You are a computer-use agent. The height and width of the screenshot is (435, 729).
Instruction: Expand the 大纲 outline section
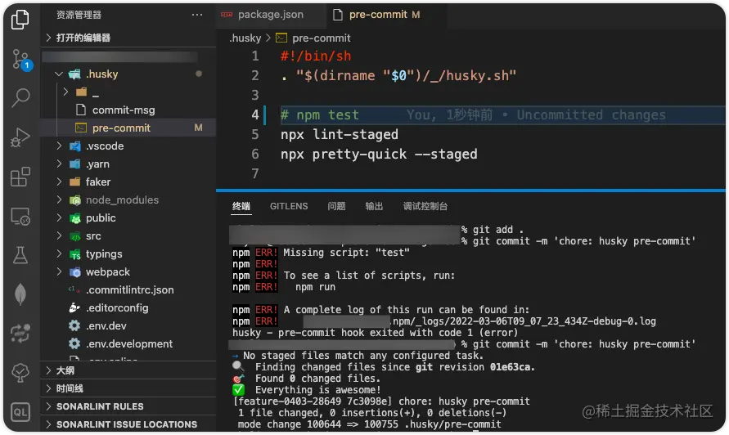pyautogui.click(x=128, y=370)
